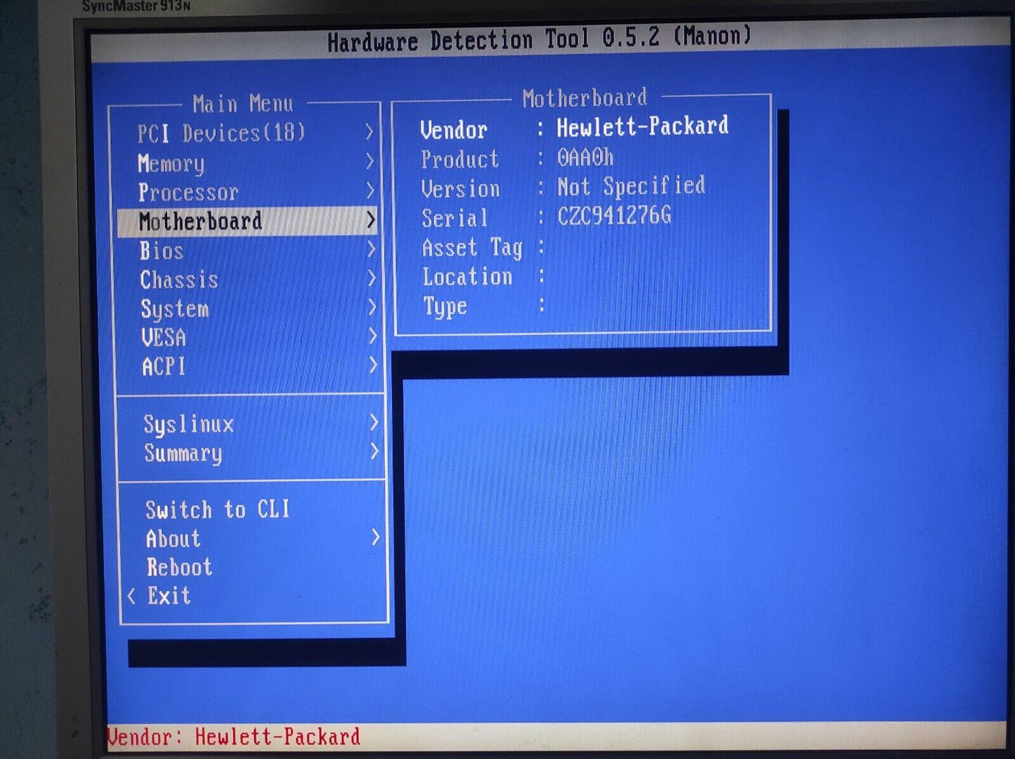Select the Memory menu item
Image resolution: width=1015 pixels, height=759 pixels.
(171, 163)
